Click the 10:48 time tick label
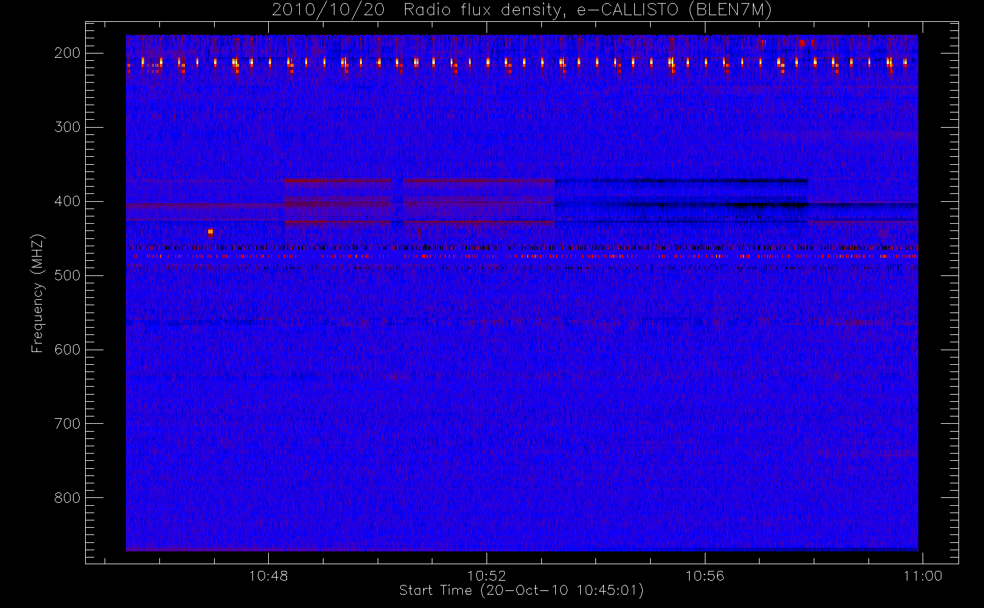The width and height of the screenshot is (984, 608). 268,576
